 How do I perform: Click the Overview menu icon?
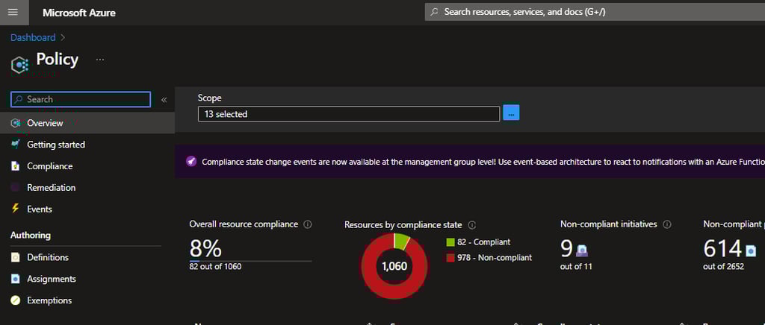click(x=16, y=123)
